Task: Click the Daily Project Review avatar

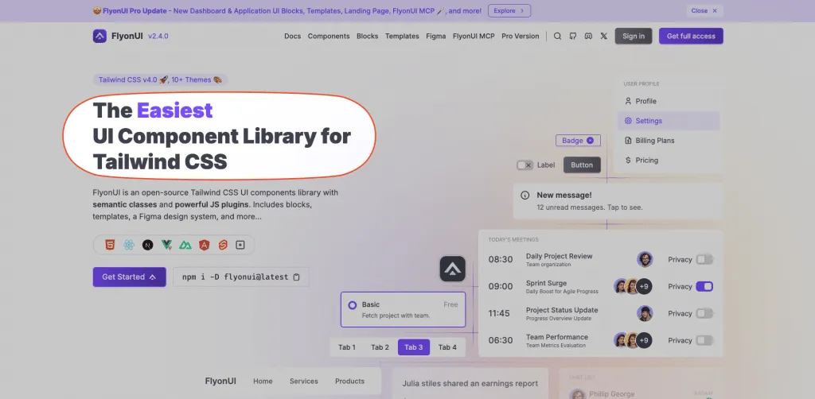Action: point(645,259)
